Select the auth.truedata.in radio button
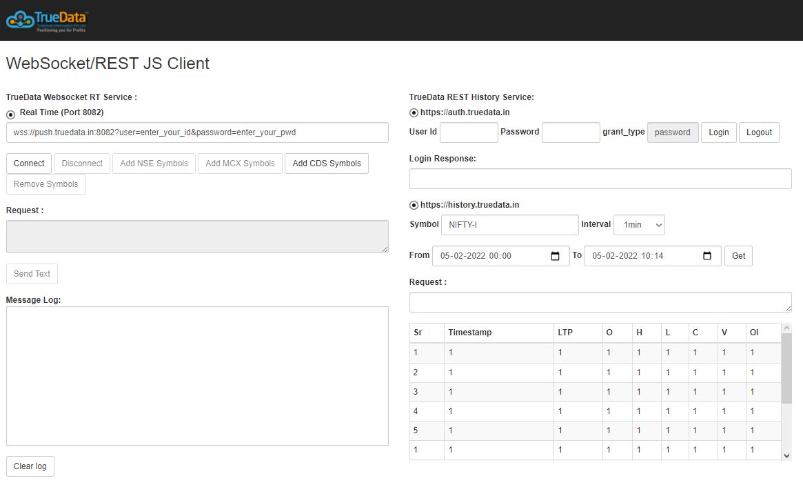The width and height of the screenshot is (803, 485). pos(414,112)
